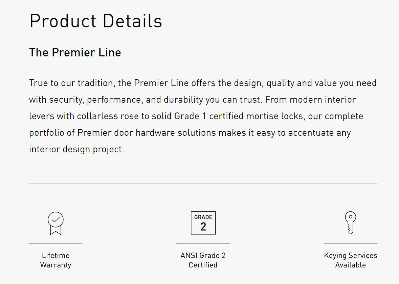This screenshot has height=284, width=399.
Task: Click the "interior design project." closing line
Action: (x=76, y=149)
